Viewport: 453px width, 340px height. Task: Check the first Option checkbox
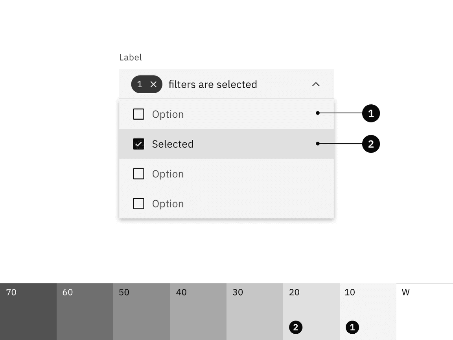[x=138, y=114]
